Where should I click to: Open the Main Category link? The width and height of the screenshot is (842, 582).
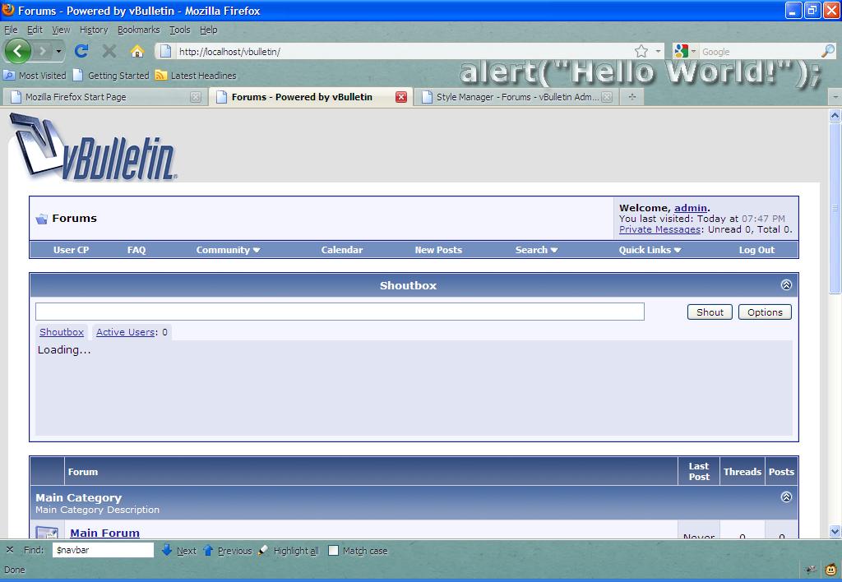click(x=78, y=497)
